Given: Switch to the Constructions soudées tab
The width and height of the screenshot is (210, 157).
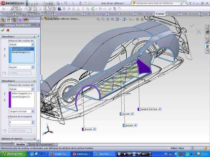Looking at the screenshot, I should (68, 14).
